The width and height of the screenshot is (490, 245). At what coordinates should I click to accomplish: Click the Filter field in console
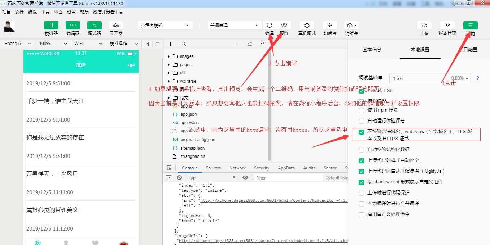[288, 178]
